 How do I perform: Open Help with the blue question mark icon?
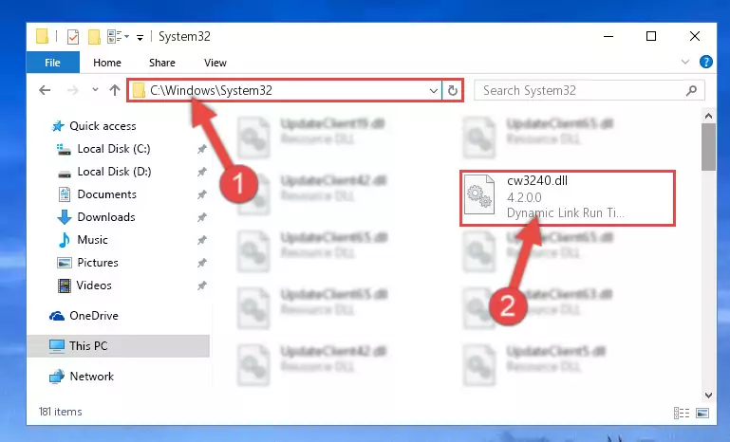(x=705, y=62)
